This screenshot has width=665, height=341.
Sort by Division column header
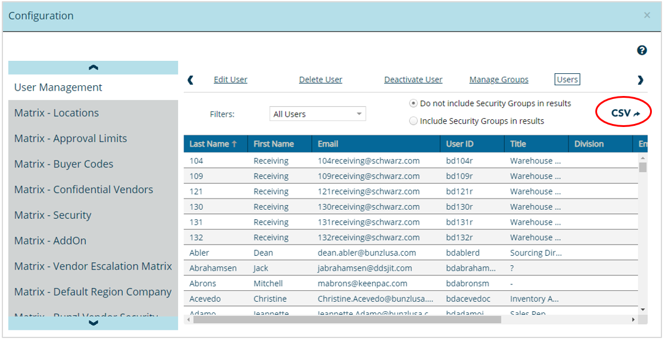tap(601, 144)
